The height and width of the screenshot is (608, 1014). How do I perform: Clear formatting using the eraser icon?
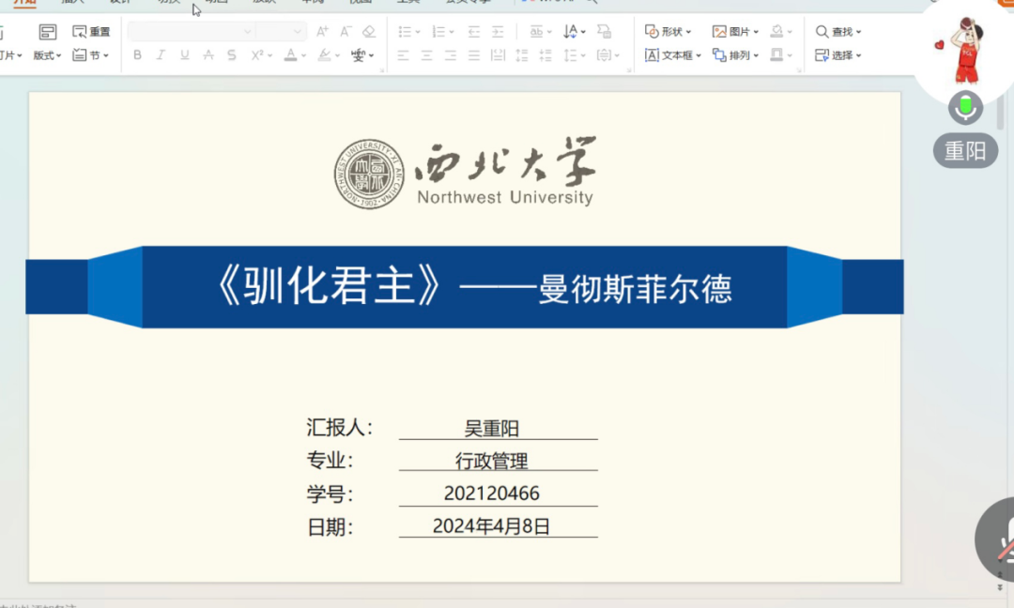[x=369, y=32]
